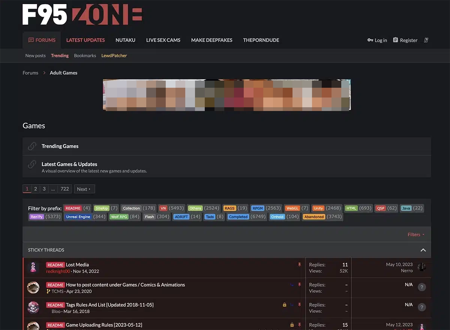The image size is (450, 330).
Task: Click the blurred banner image
Action: click(226, 94)
